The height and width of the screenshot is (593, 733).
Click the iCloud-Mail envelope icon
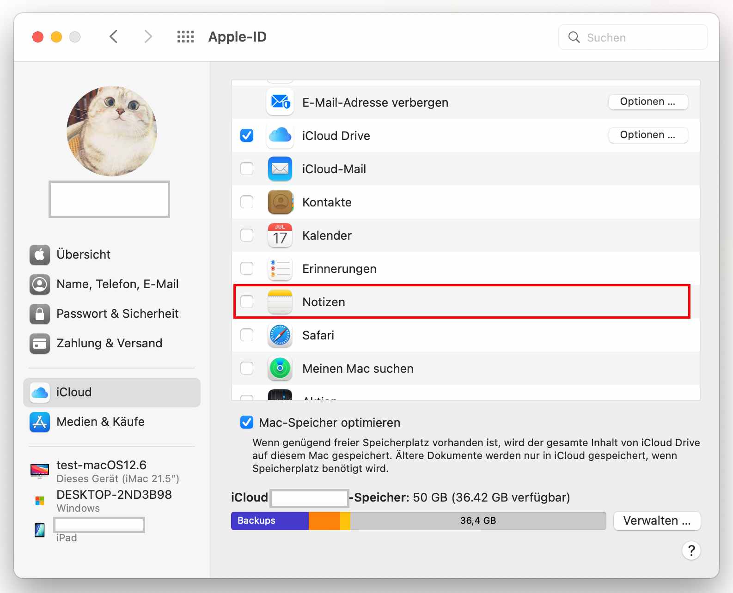pos(280,169)
